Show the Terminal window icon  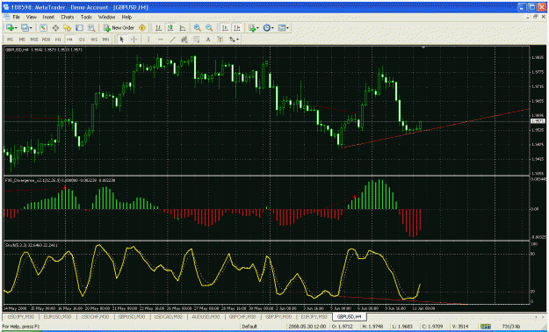pyautogui.click(x=79, y=28)
